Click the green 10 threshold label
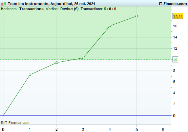This screenshot has width=188, height=132. (175, 60)
